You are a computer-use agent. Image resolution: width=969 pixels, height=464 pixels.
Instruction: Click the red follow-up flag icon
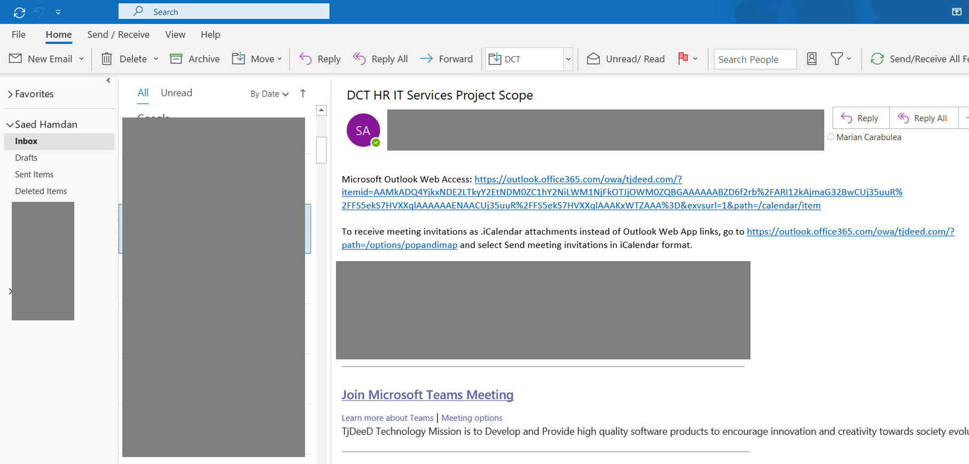(683, 58)
